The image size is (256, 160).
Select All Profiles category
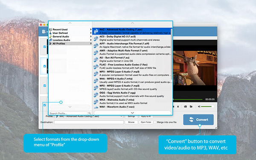[59, 44]
